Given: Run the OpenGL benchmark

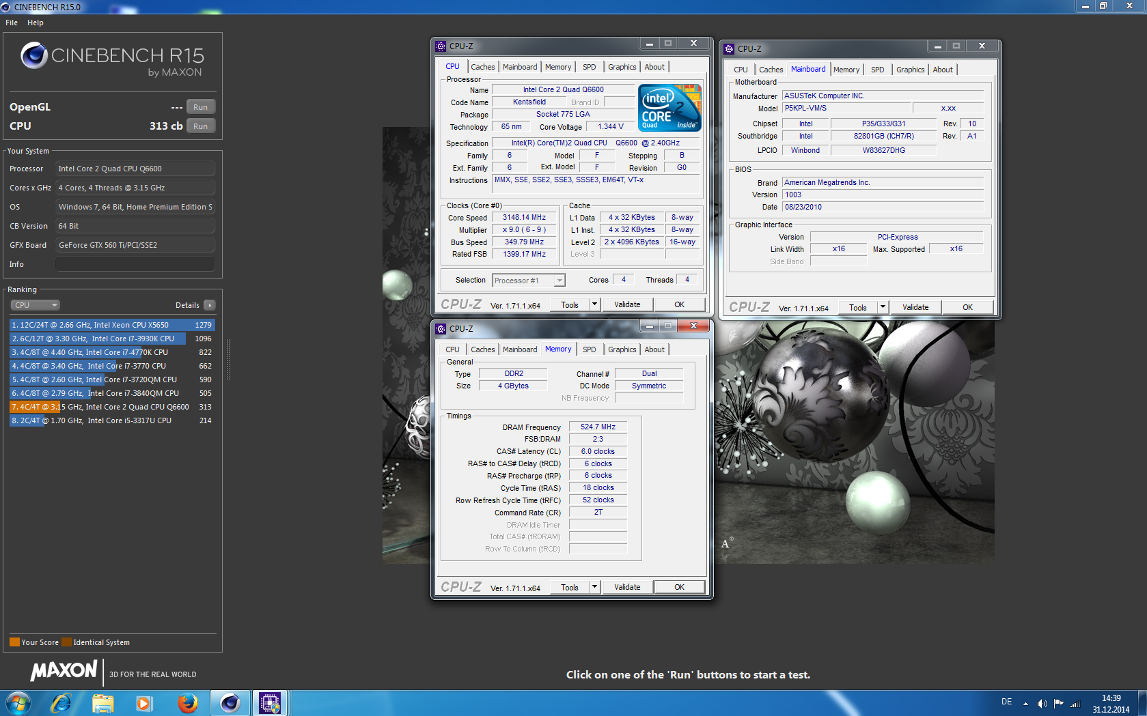Looking at the screenshot, I should point(200,107).
